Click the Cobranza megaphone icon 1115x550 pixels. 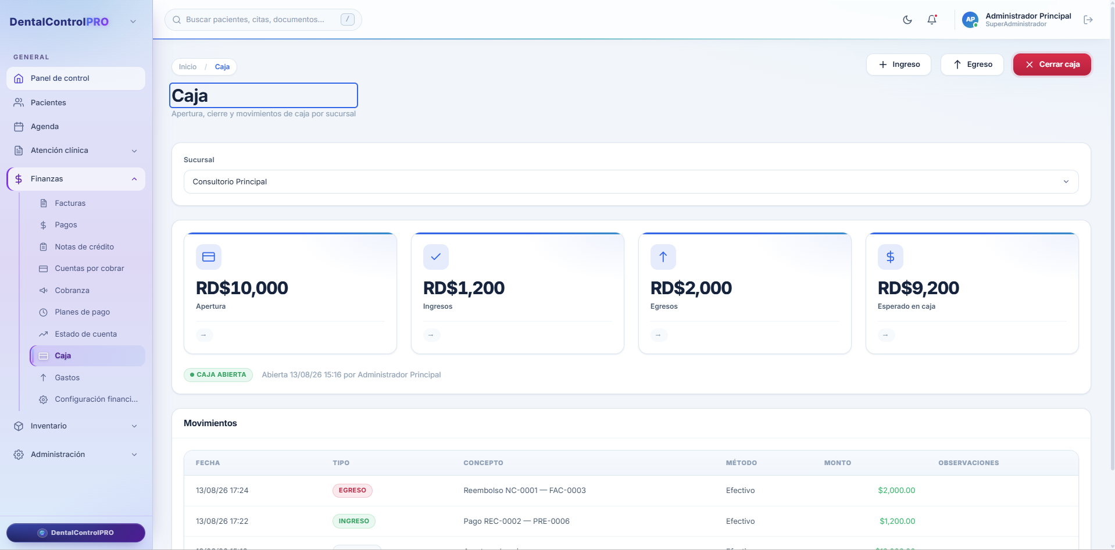[43, 291]
